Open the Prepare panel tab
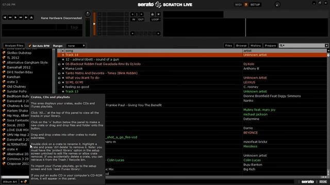330x185 pixels. tap(270, 46)
